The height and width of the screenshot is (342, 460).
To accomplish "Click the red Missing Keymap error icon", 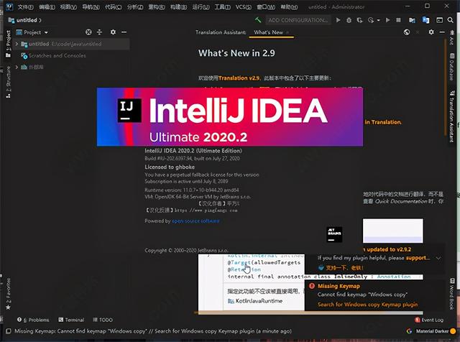I will 311,286.
